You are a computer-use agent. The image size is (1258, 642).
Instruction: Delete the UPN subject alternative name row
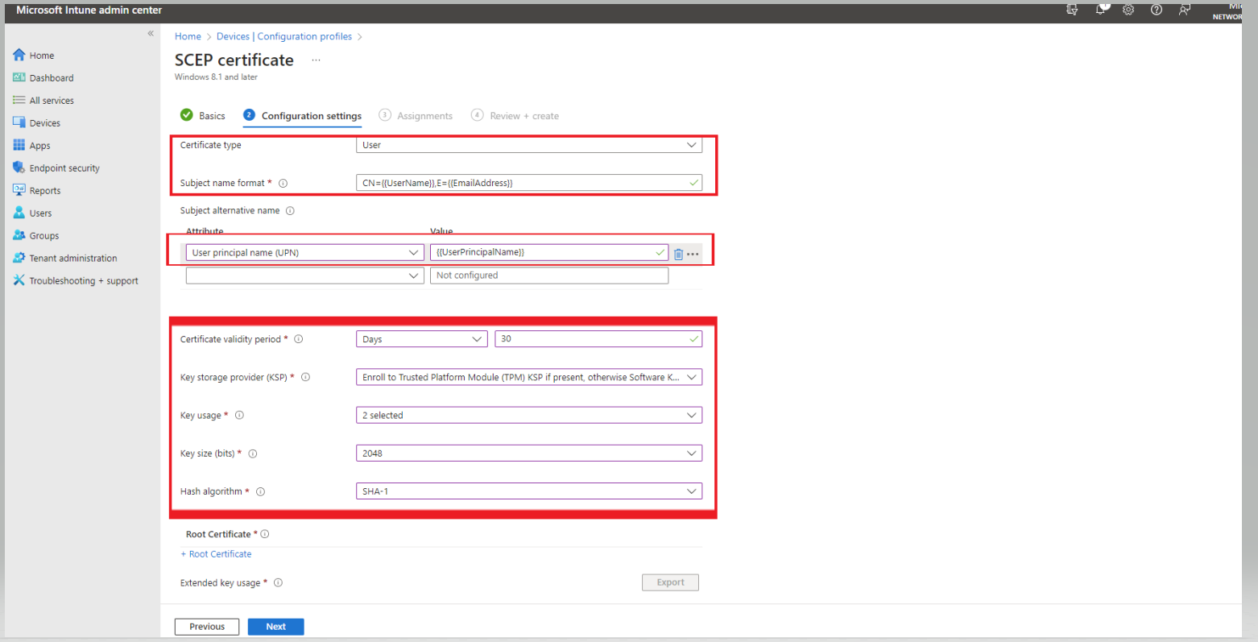[x=679, y=251]
